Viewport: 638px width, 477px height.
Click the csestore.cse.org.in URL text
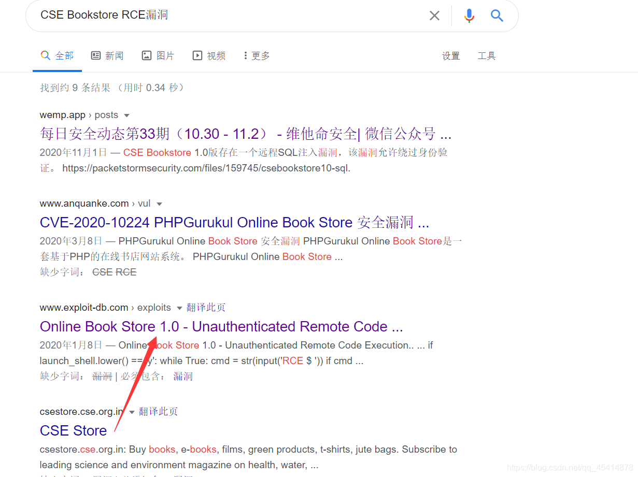point(82,412)
